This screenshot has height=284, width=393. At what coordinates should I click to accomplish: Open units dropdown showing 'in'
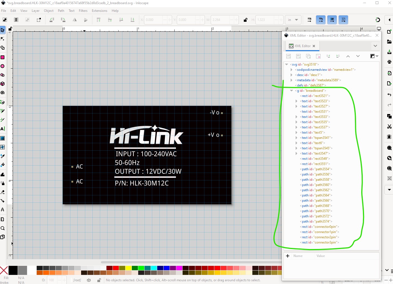point(293,20)
